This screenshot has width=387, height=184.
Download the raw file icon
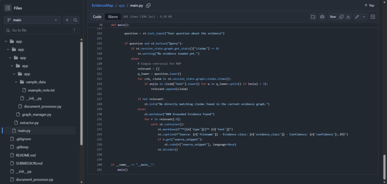pos(348,17)
